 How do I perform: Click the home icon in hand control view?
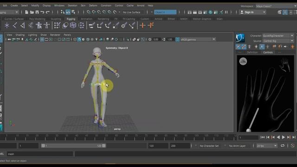click(x=243, y=61)
